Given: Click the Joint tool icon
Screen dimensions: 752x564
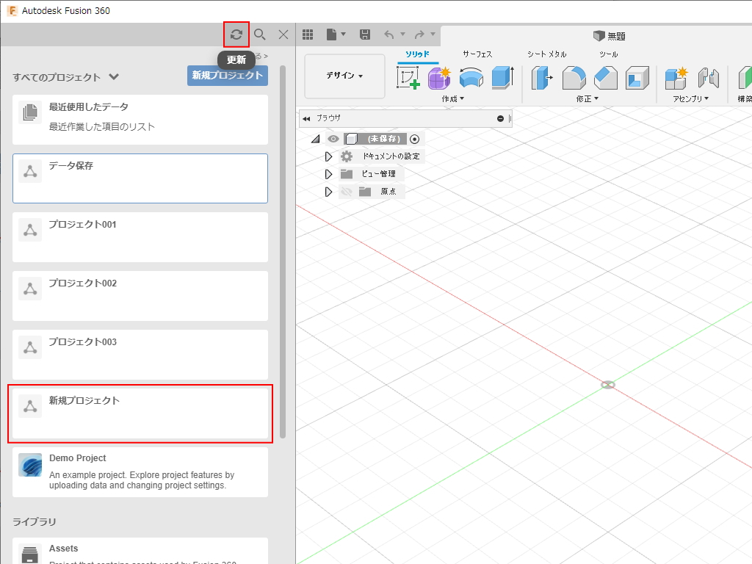Looking at the screenshot, I should point(708,78).
